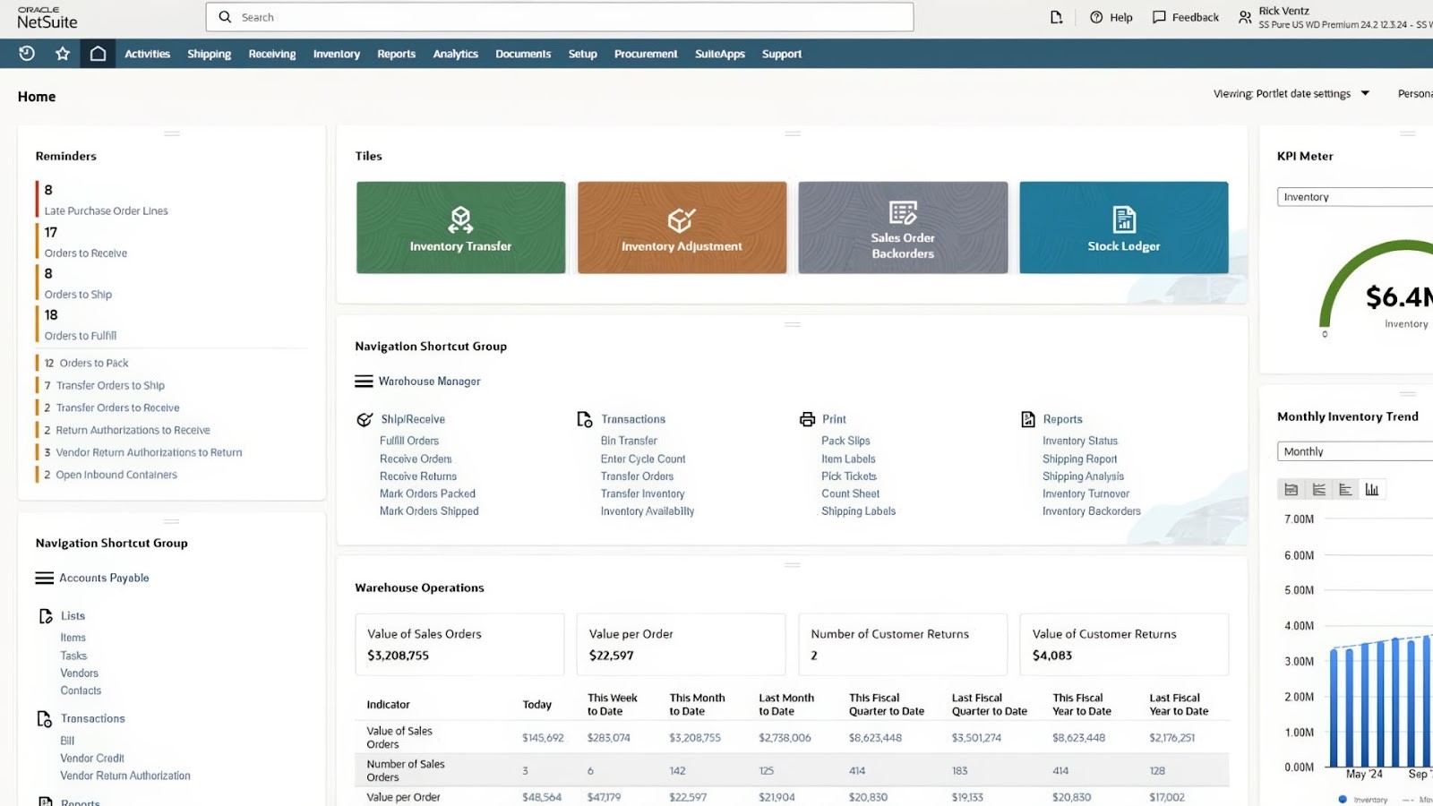Image resolution: width=1433 pixels, height=806 pixels.
Task: Click the Feedback button
Action: point(1184,17)
